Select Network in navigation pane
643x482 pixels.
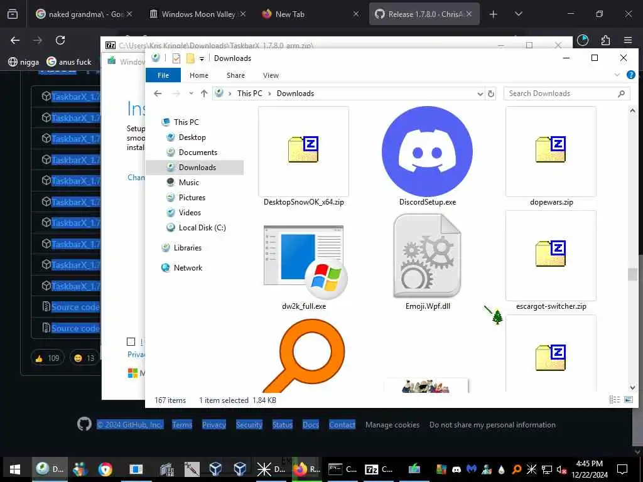tap(188, 267)
